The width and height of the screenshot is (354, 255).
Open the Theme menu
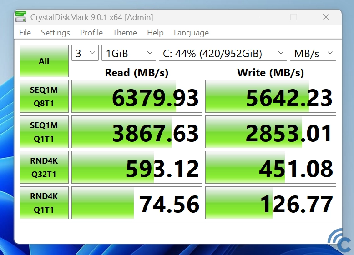click(125, 33)
